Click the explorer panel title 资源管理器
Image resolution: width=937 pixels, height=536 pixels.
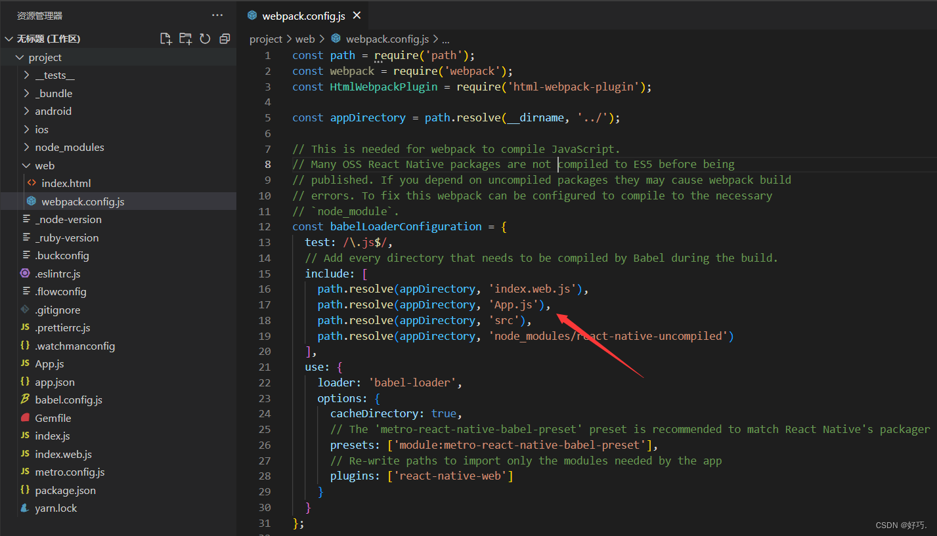coord(39,16)
